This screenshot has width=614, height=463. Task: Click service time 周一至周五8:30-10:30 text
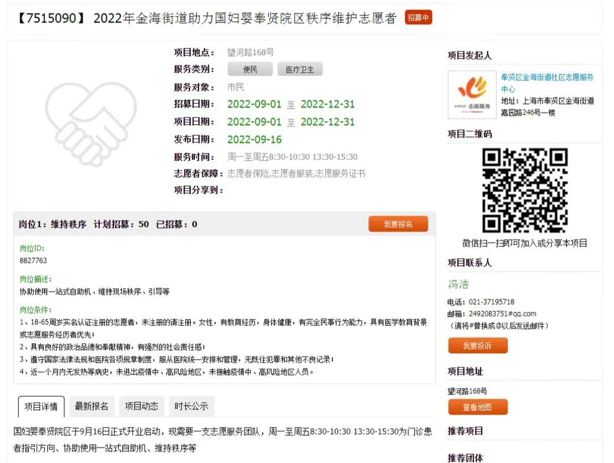point(292,156)
